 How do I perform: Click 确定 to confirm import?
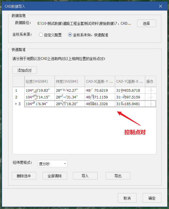[152, 198]
